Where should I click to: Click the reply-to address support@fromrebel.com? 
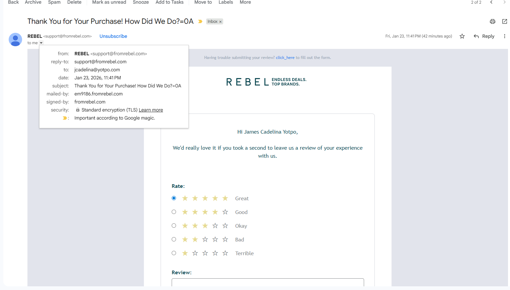click(100, 62)
